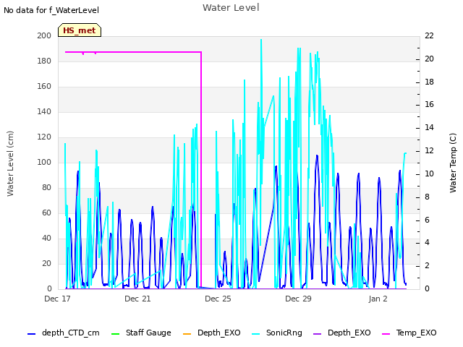Viewport: 463px width, 347px height.
Task: Click the 10 tick on water temp axis
Action: point(429,173)
